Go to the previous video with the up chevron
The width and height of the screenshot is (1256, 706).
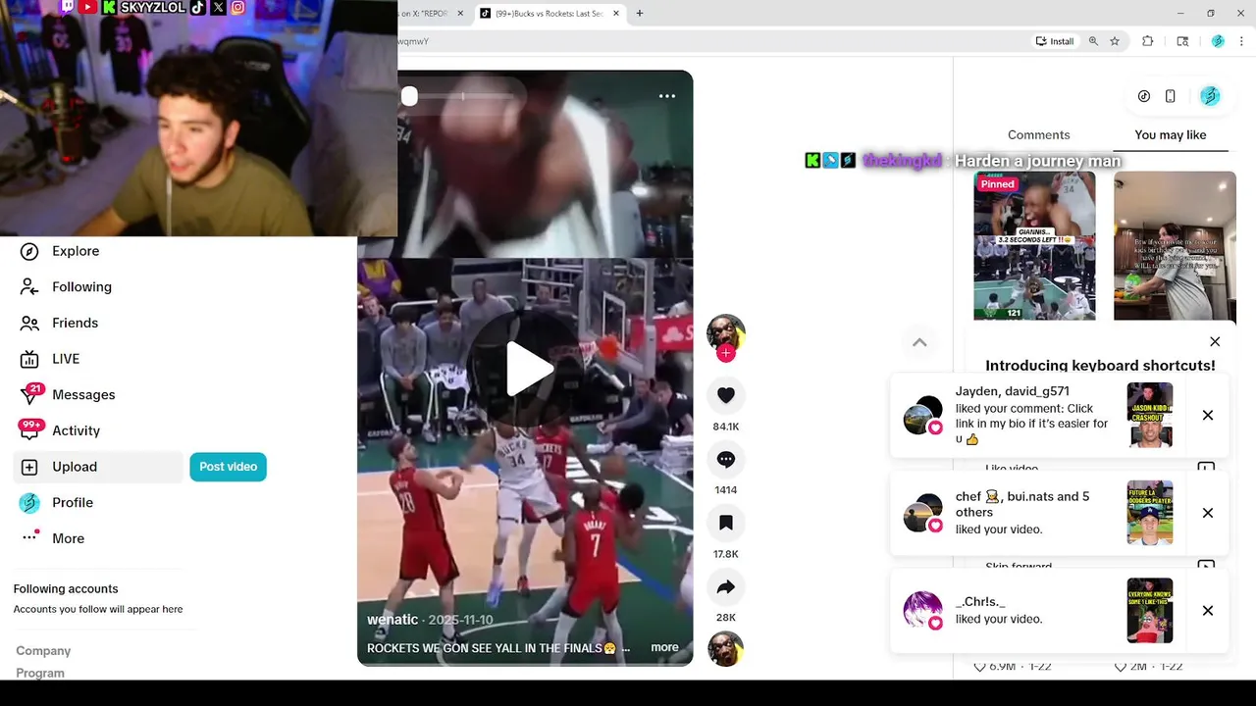click(919, 342)
